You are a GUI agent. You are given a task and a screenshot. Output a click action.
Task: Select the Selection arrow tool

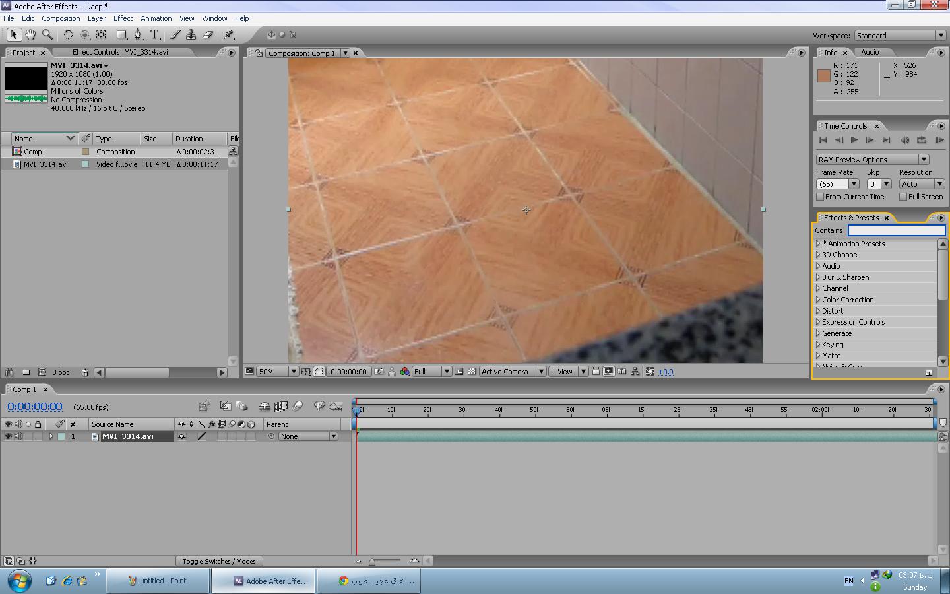pyautogui.click(x=14, y=34)
